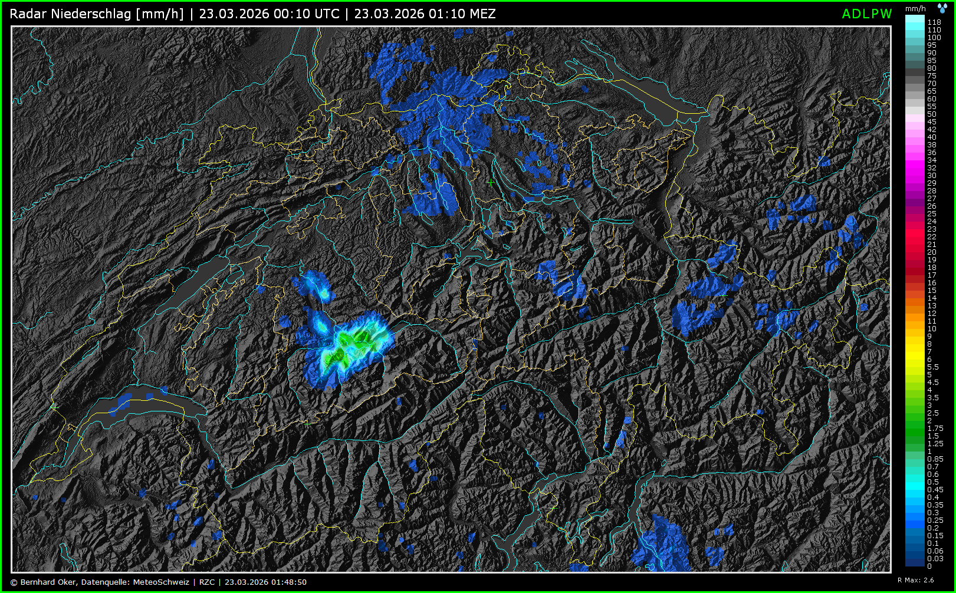
Task: Pick the magenta 30 mm/h legend swatch
Action: pos(915,175)
